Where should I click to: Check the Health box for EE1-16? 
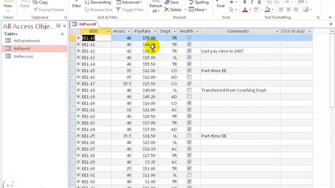coord(189,77)
